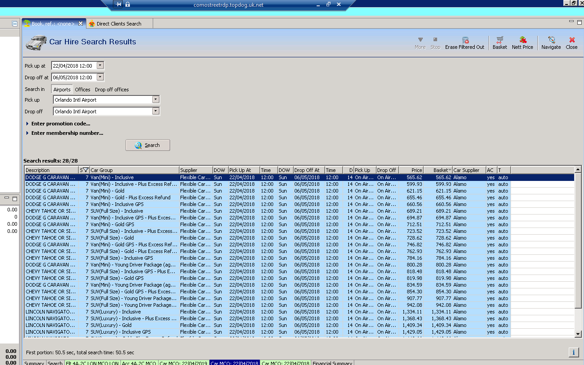
Task: Click the lock icon on the connection bar
Action: pyautogui.click(x=128, y=4)
